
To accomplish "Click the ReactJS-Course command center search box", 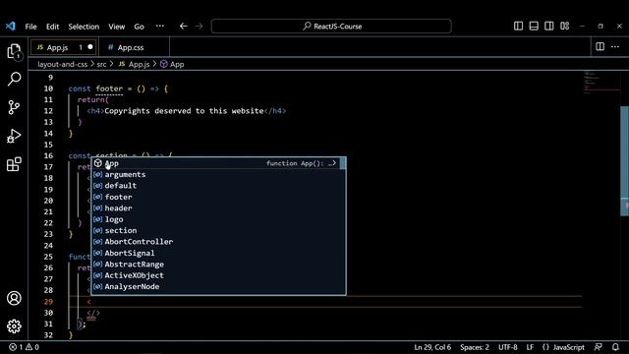I will pyautogui.click(x=331, y=27).
